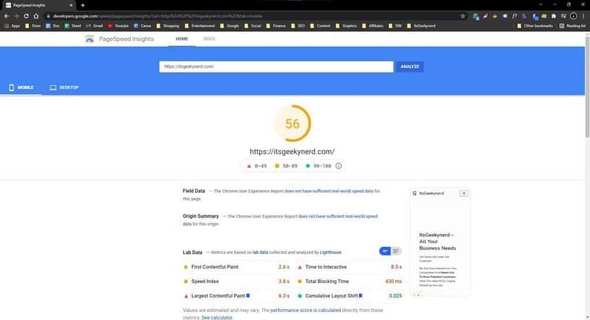The image size is (590, 320).
Task: Switch Lab Data to expanded view
Action: [x=396, y=251]
